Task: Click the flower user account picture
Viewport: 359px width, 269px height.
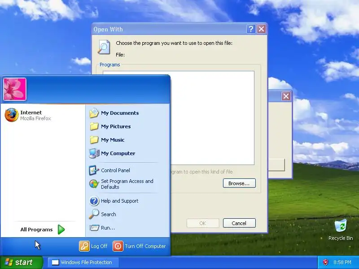Action: point(15,89)
